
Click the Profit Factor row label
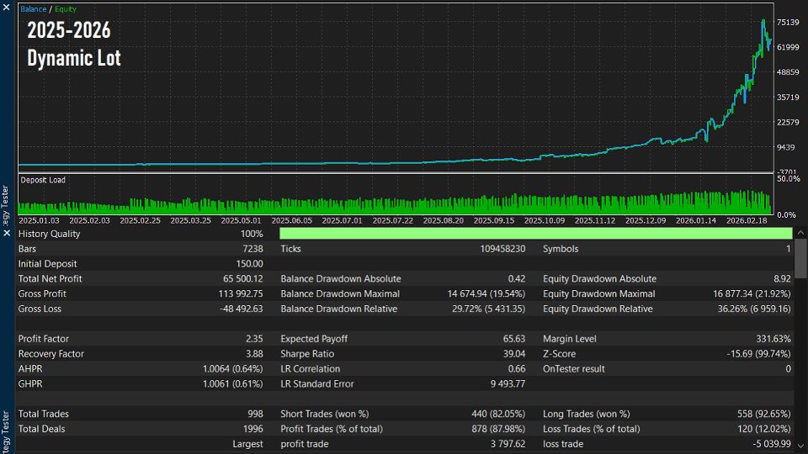click(44, 340)
